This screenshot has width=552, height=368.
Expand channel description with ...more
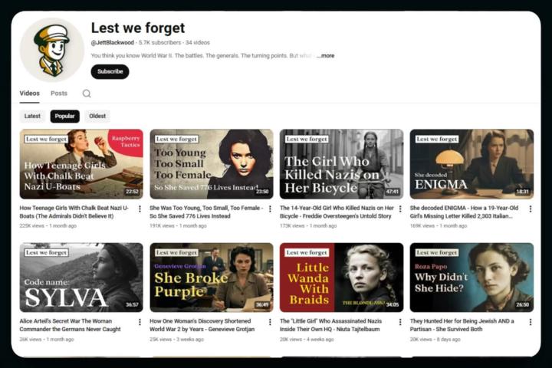point(326,56)
